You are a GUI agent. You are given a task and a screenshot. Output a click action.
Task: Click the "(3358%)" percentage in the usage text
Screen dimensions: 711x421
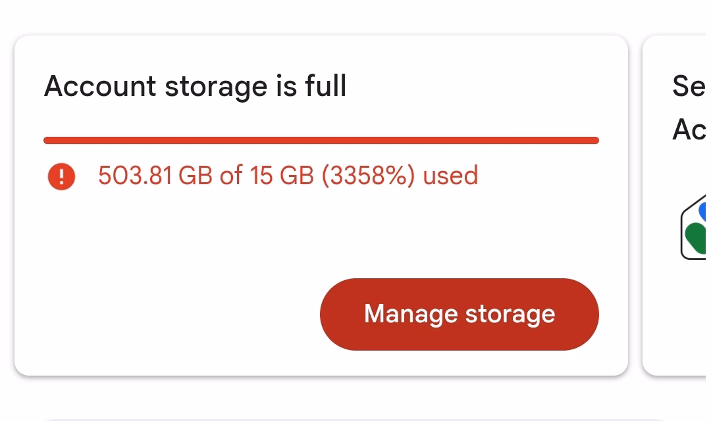[368, 176]
